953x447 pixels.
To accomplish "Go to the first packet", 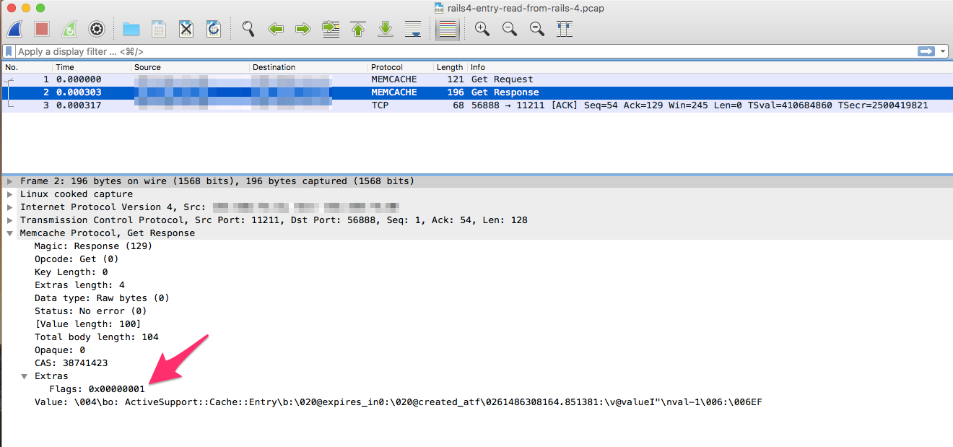I will (358, 29).
